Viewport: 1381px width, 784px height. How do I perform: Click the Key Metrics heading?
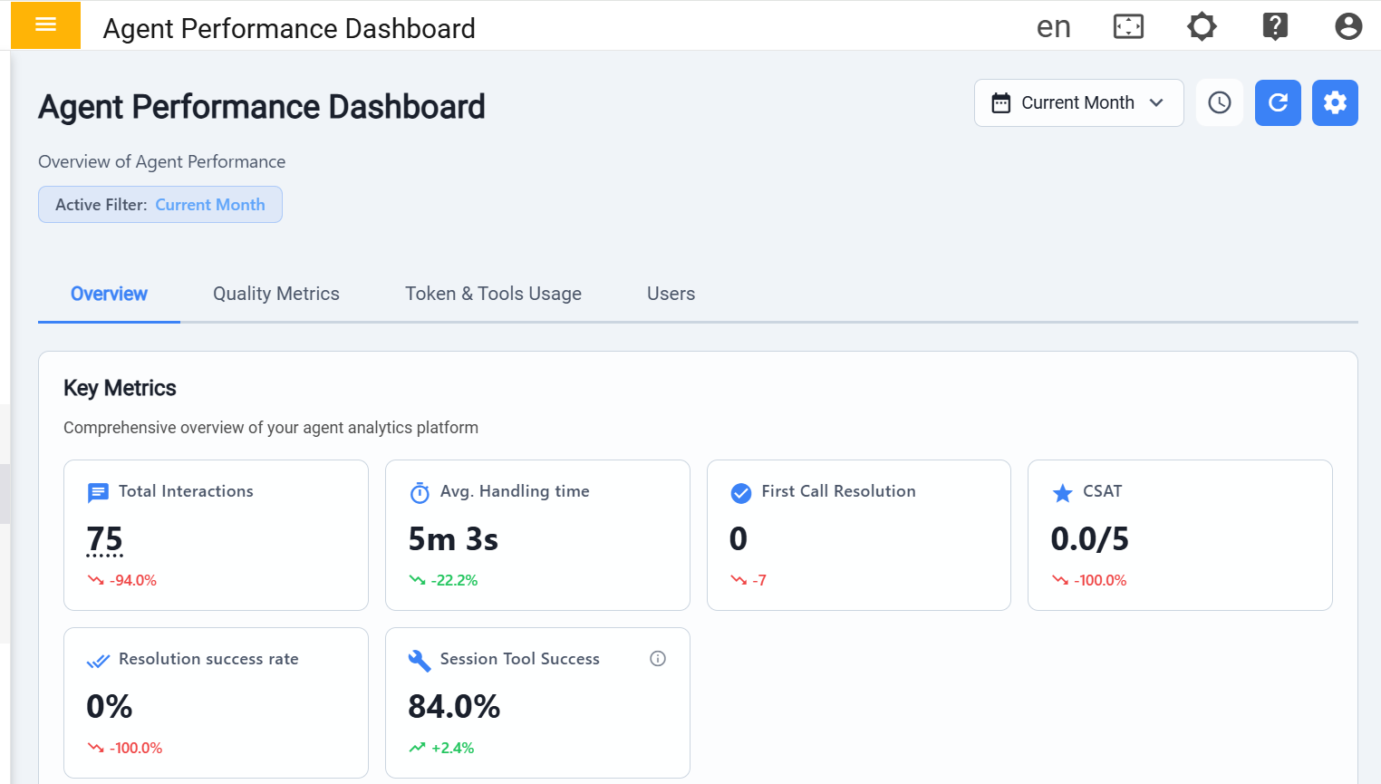pos(120,388)
